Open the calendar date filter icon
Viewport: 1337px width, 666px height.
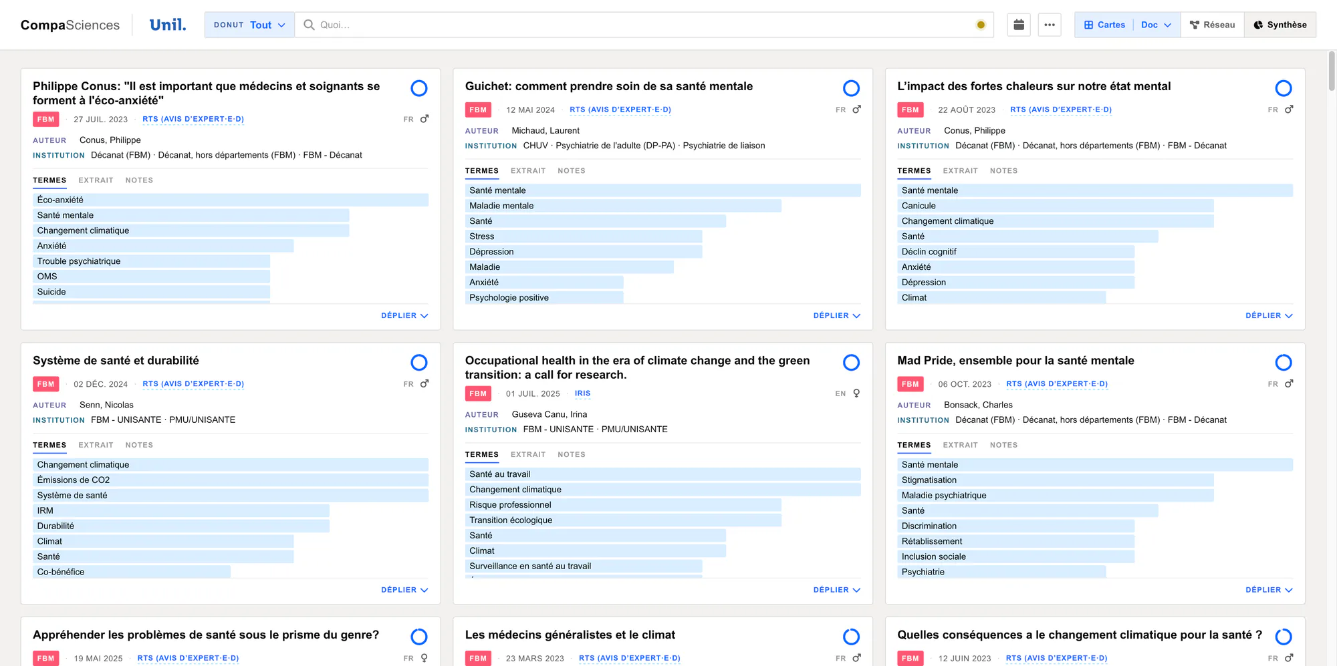tap(1019, 25)
